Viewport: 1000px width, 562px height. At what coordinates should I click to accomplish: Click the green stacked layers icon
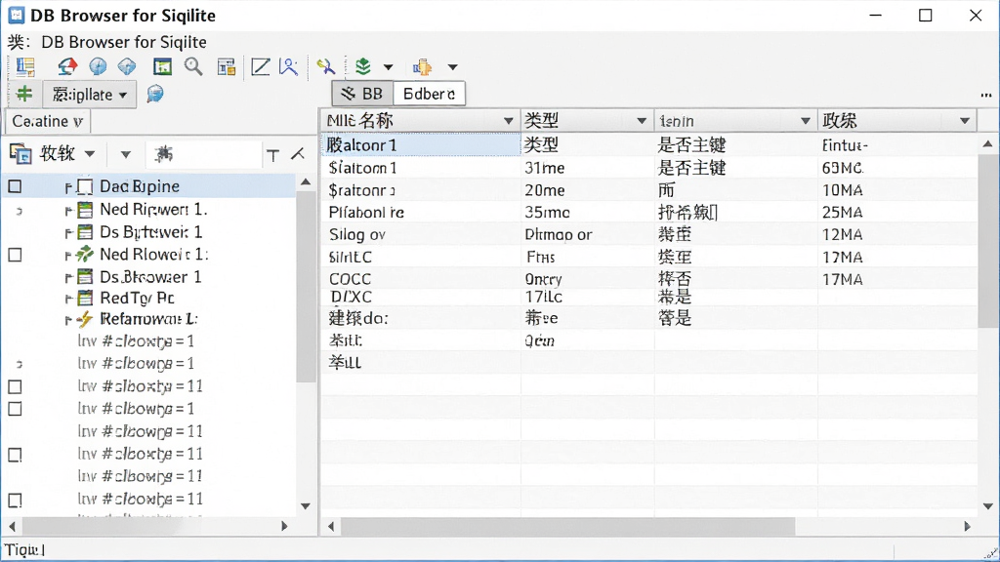(x=363, y=65)
